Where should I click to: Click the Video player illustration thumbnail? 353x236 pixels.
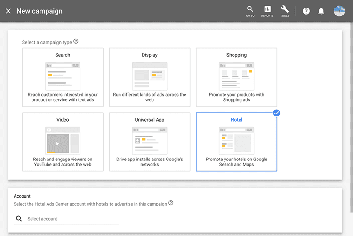coord(63,141)
